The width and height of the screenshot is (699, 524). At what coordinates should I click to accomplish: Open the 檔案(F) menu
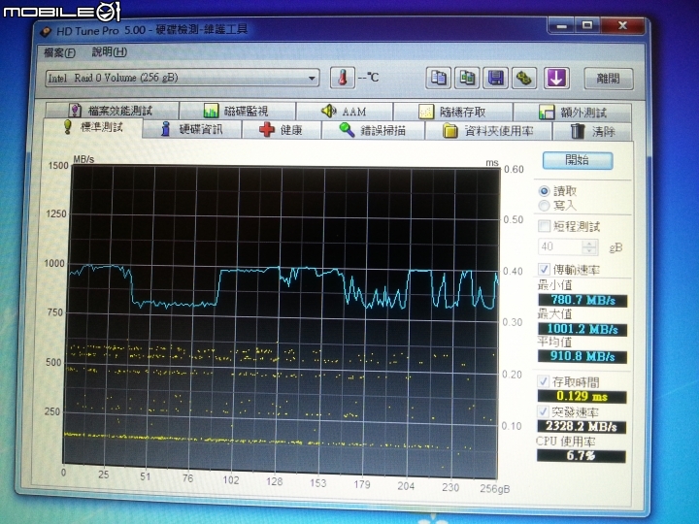point(59,52)
